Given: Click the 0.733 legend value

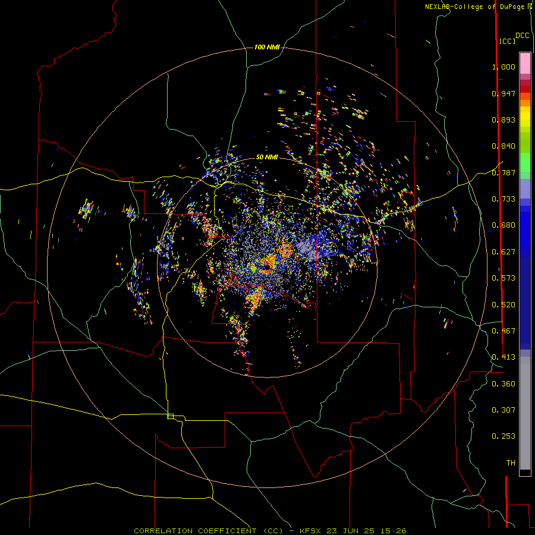Looking at the screenshot, I should [x=503, y=199].
